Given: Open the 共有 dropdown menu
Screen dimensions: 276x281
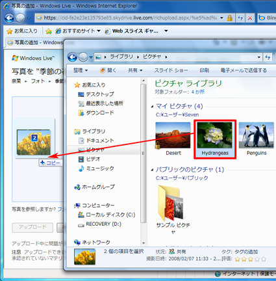Looking at the screenshot, I should 135,70.
